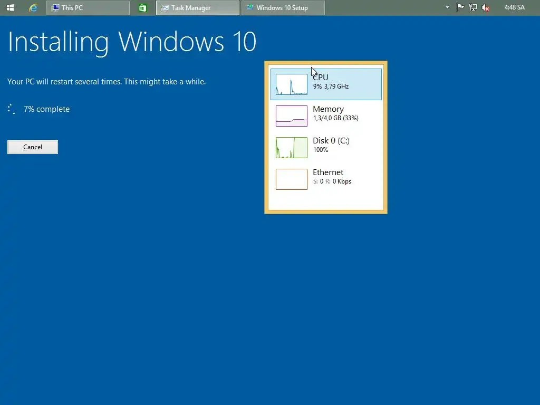Click the muted volume tray icon
Viewport: 540px width, 405px height.
486,7
